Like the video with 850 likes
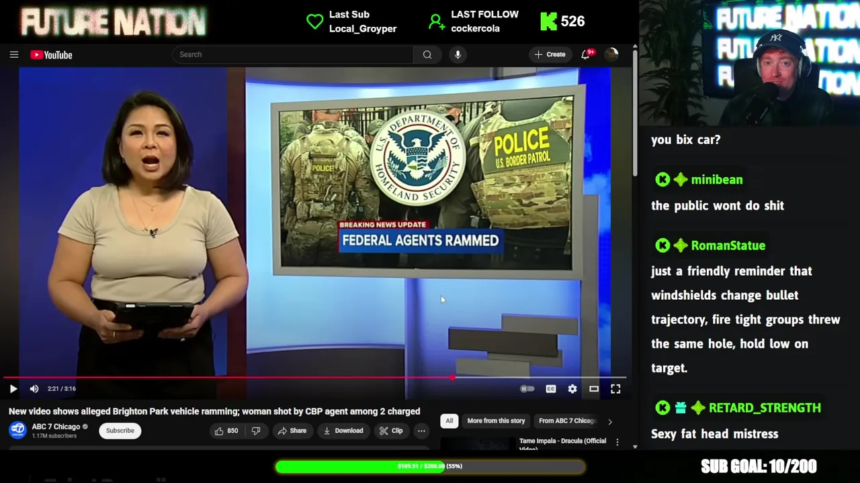Viewport: 860px width, 483px height. click(x=226, y=431)
